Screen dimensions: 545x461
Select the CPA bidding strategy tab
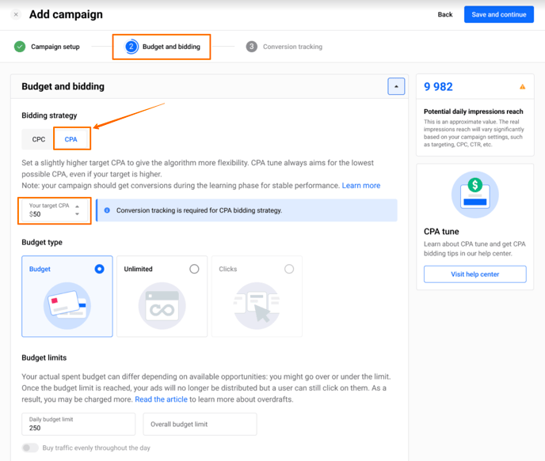pos(71,139)
